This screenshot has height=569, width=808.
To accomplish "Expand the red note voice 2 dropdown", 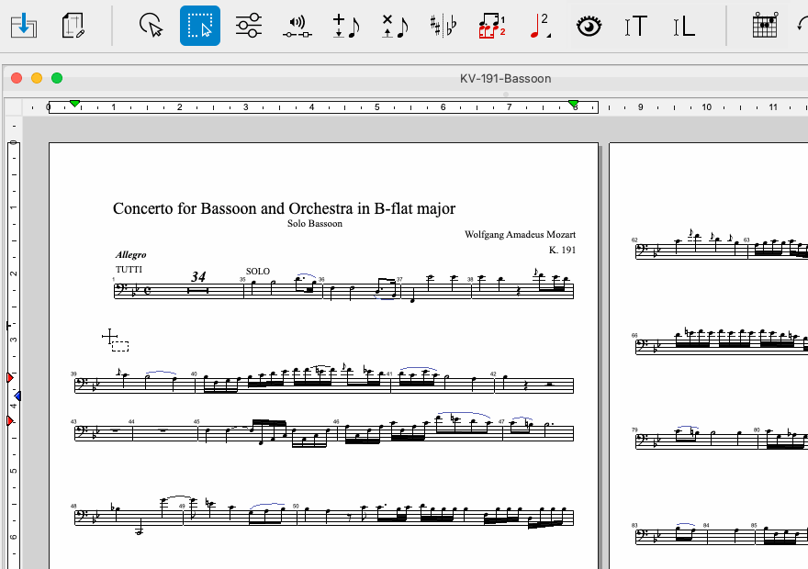I will click(x=540, y=26).
